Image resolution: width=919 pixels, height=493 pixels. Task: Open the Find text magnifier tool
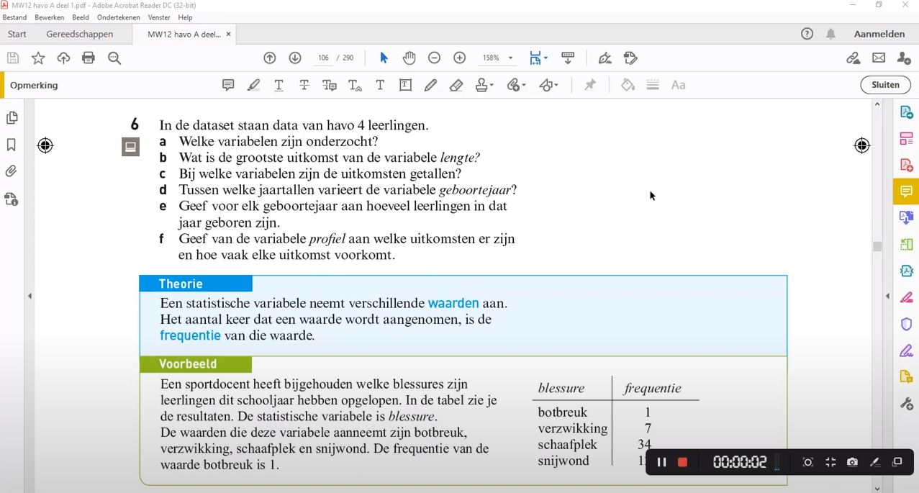pos(114,58)
